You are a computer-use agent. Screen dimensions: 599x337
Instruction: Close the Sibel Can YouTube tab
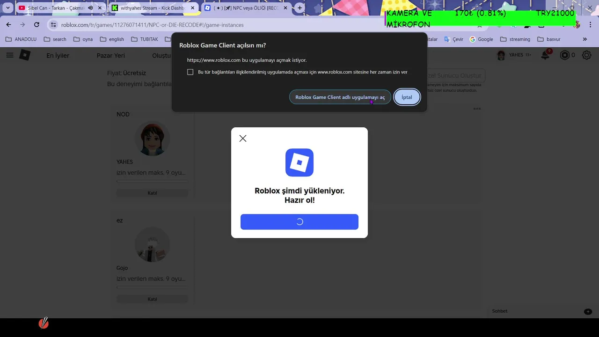[100, 8]
